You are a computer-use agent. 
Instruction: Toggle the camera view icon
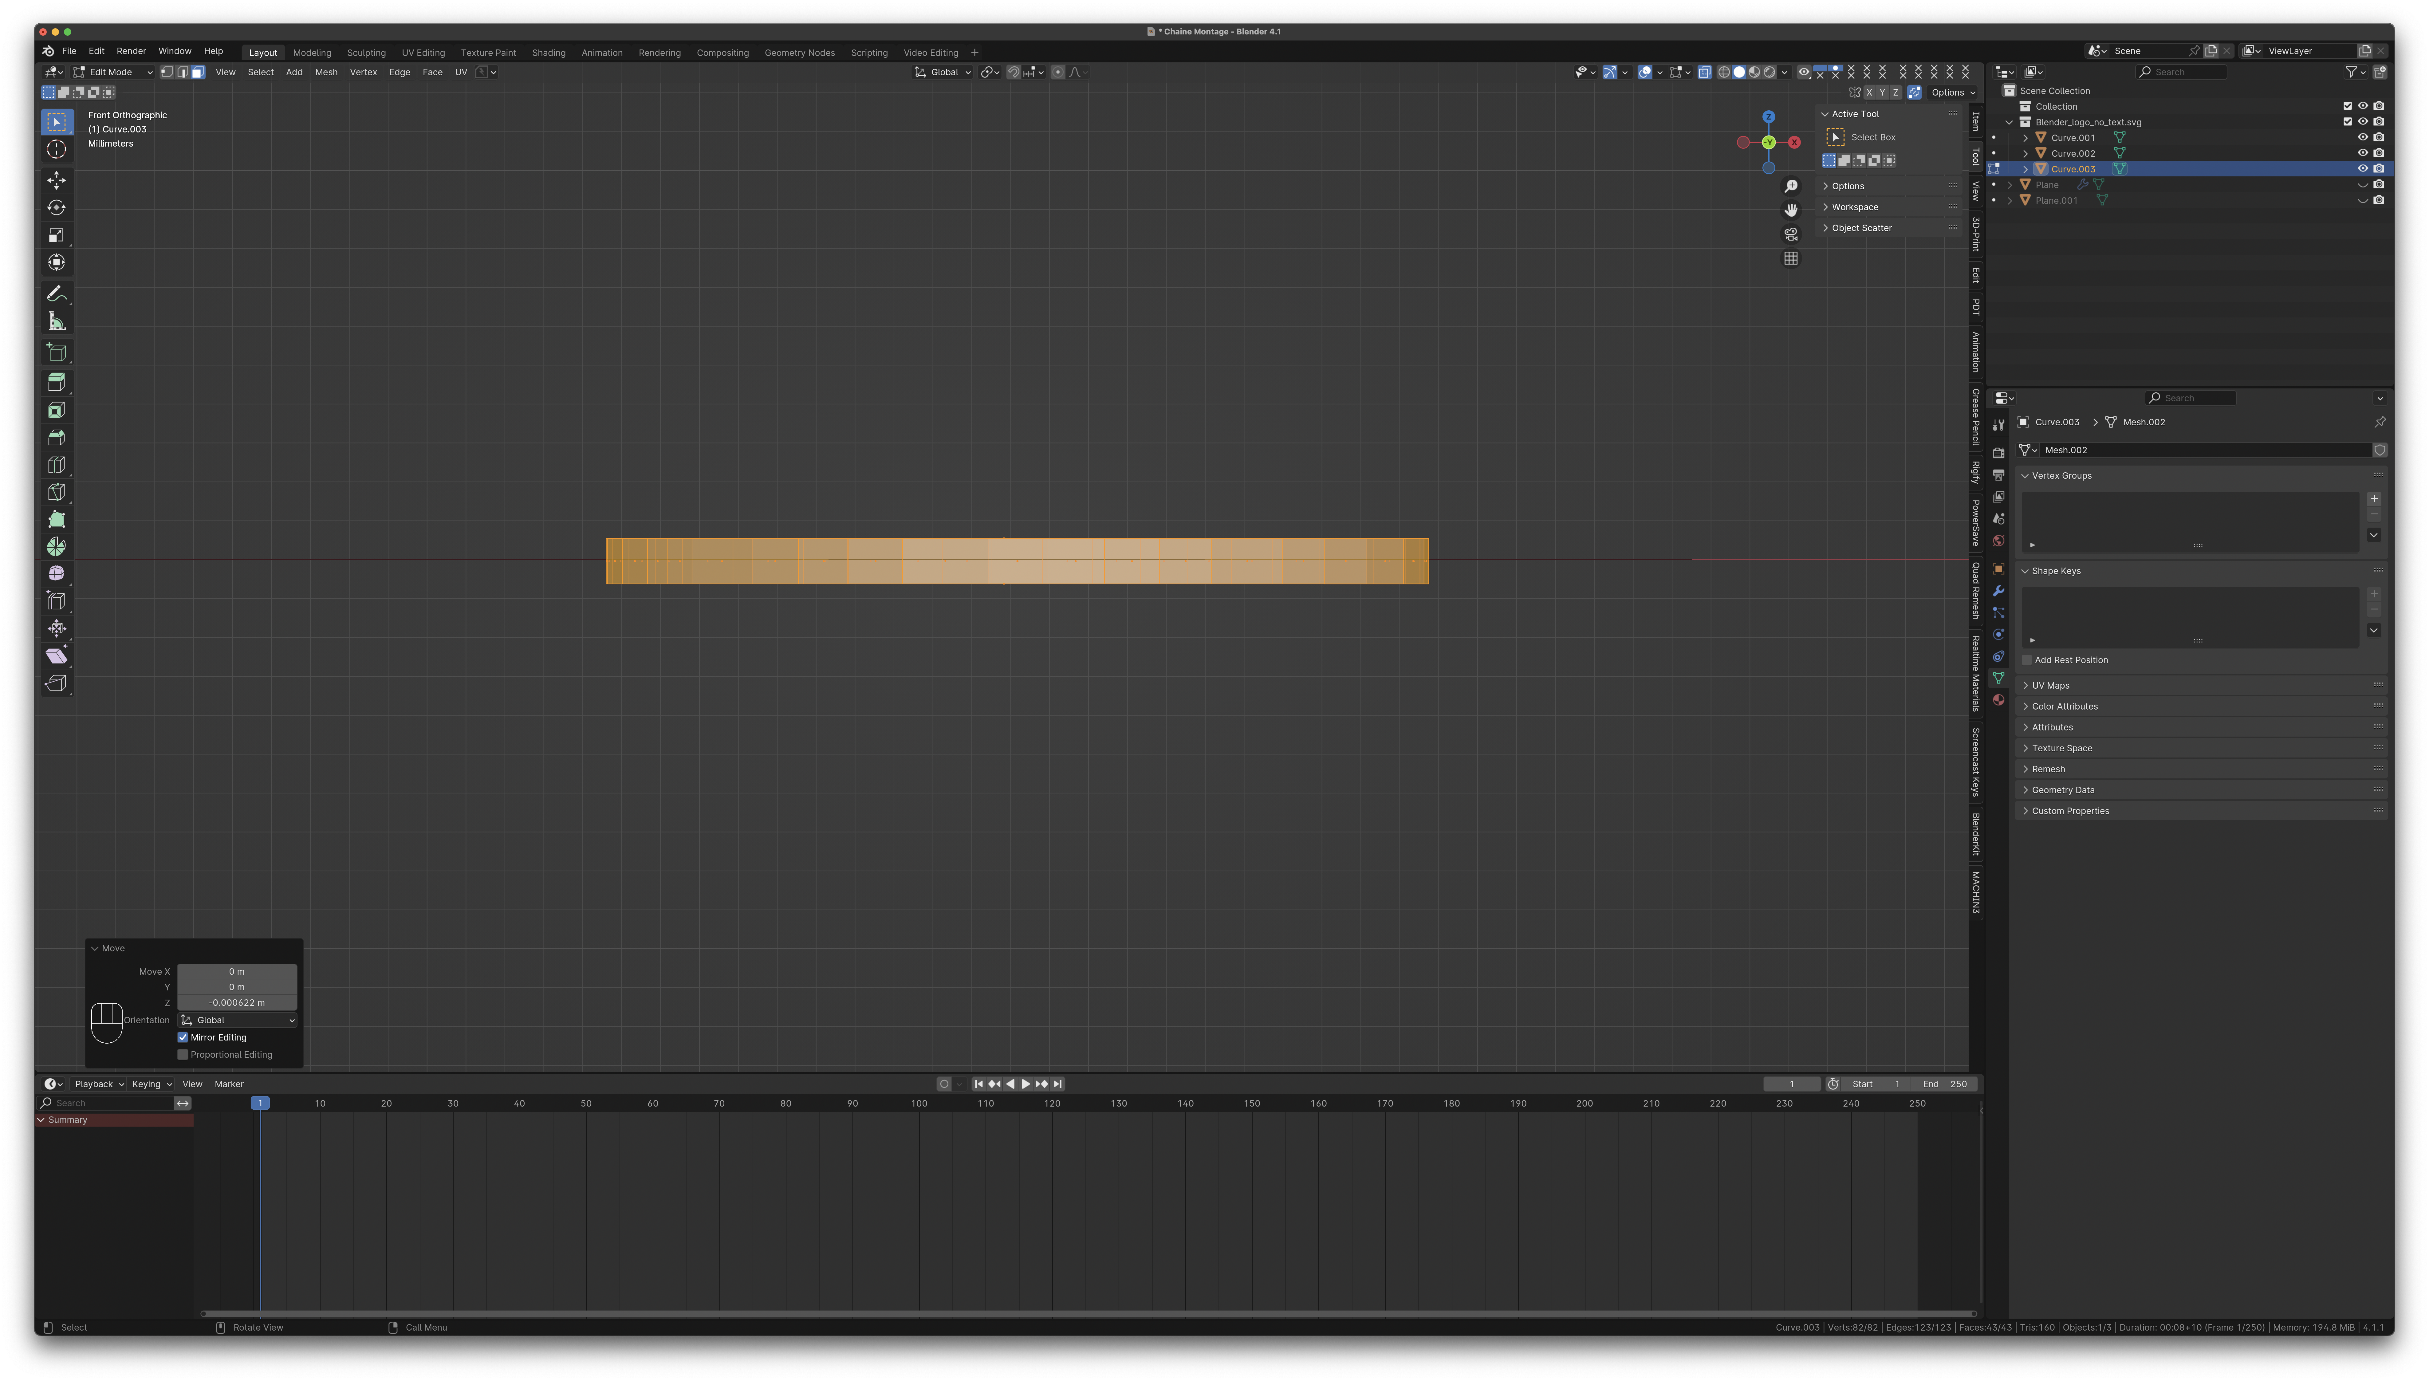1791,234
